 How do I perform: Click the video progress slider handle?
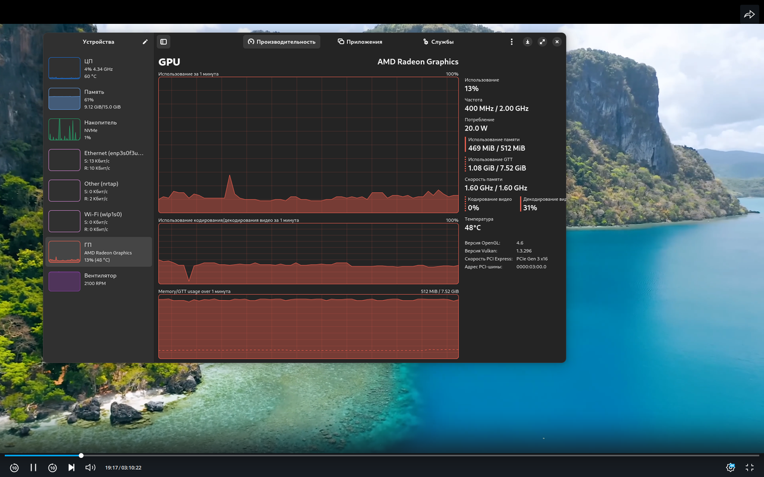point(81,456)
